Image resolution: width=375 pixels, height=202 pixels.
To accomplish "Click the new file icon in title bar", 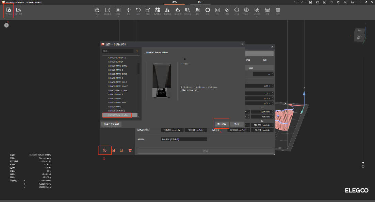I will coord(310,2).
